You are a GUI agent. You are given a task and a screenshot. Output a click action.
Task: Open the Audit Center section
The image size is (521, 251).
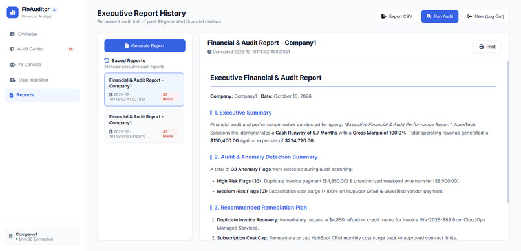point(42,49)
